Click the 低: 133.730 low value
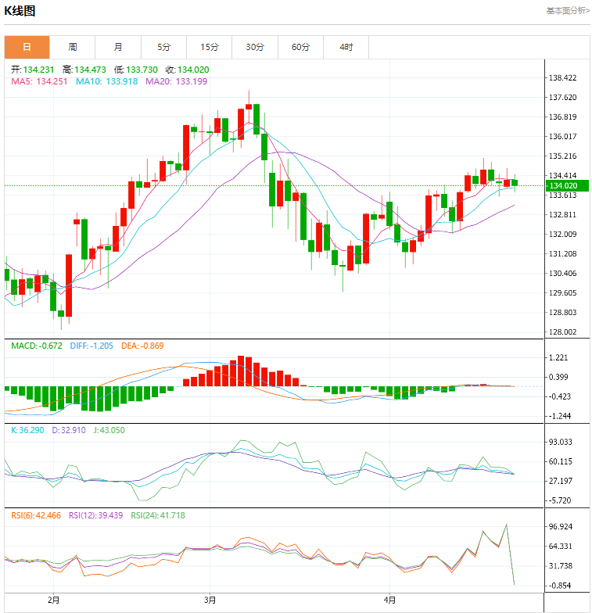 pos(136,70)
